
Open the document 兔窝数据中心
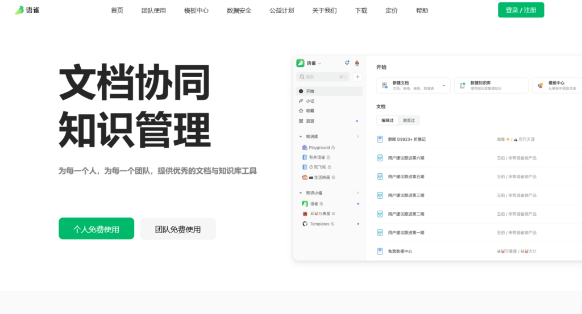[400, 252]
